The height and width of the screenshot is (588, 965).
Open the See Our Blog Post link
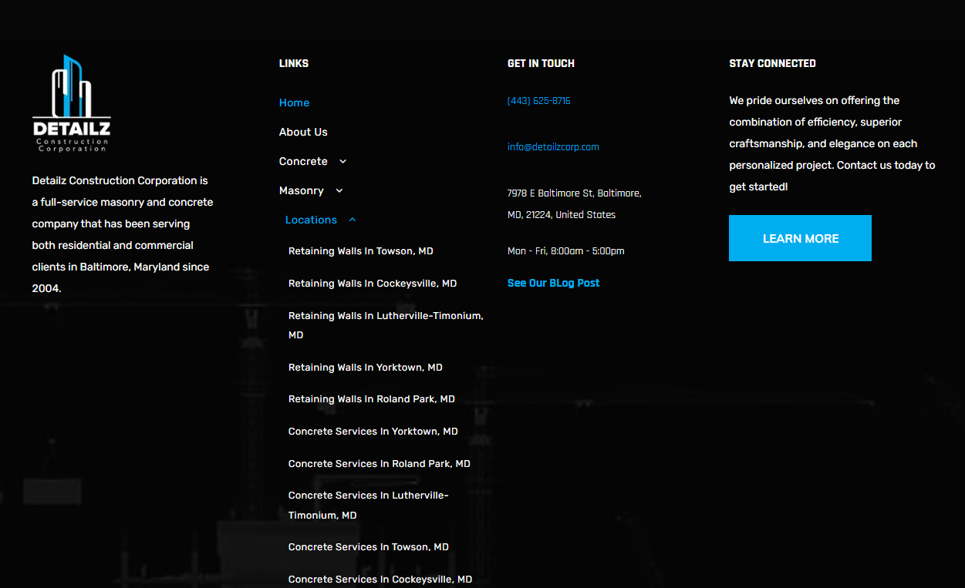[553, 284]
